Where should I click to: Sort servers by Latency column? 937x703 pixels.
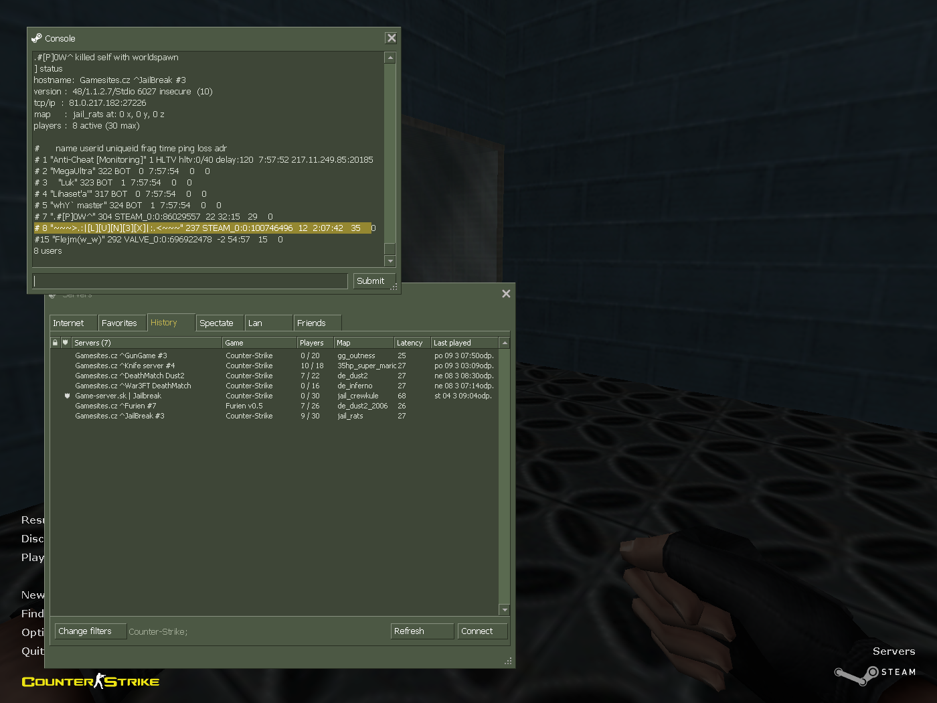[x=410, y=343]
